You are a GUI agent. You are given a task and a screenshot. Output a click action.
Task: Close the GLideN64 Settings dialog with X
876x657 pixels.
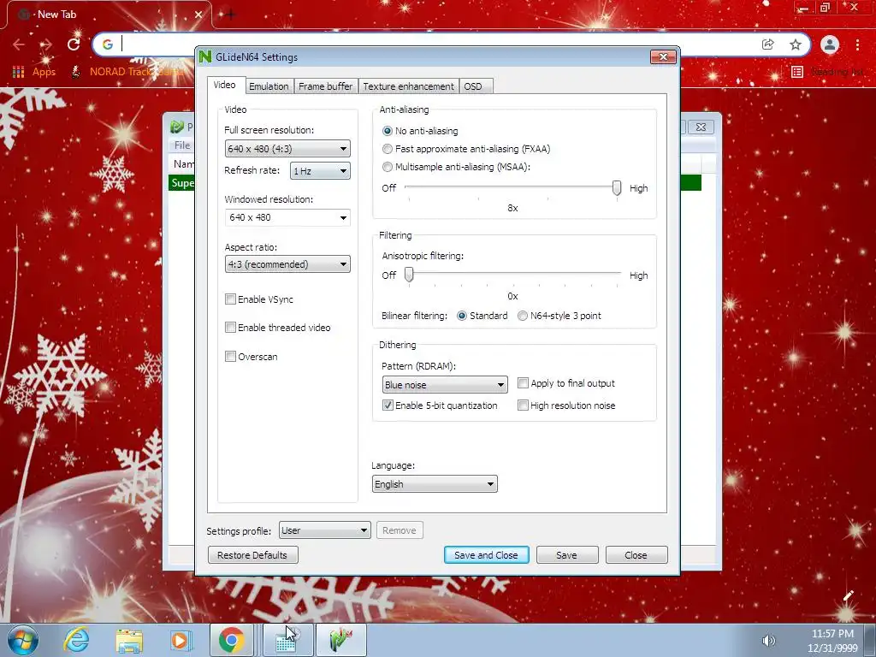coord(663,57)
